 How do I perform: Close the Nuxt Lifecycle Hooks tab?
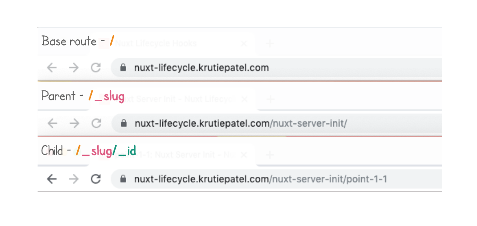[x=244, y=44]
